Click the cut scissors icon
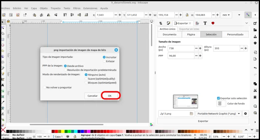 [x=255, y=90]
